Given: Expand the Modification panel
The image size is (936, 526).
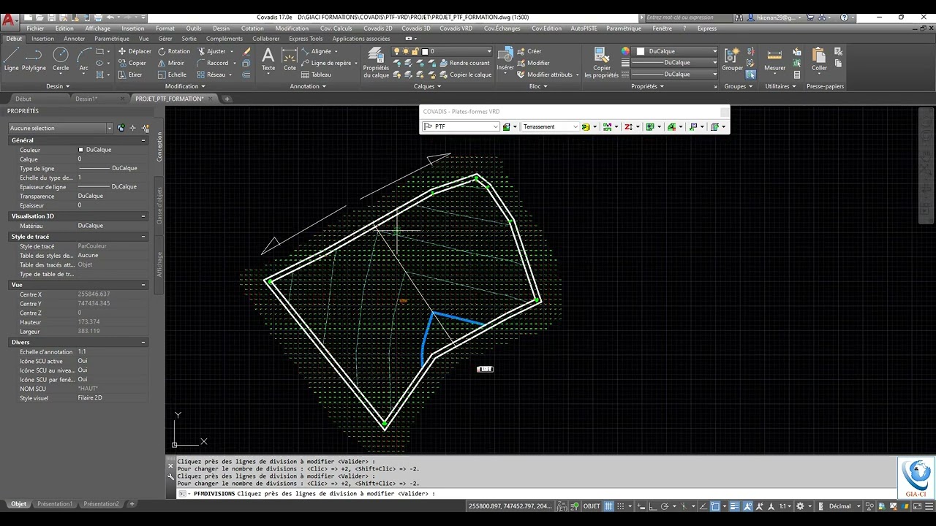Looking at the screenshot, I should [x=184, y=86].
